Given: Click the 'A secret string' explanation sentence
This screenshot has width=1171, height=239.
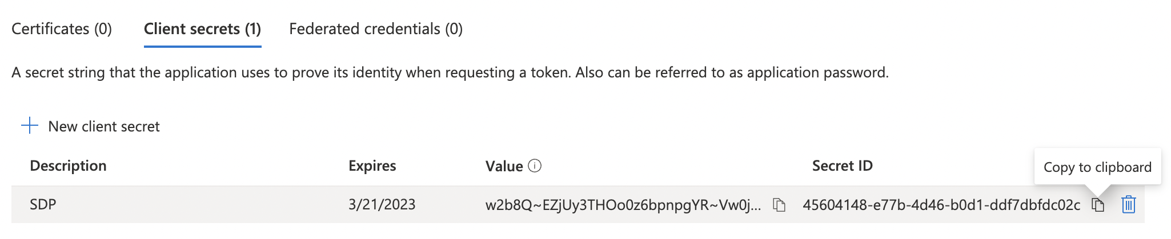Looking at the screenshot, I should point(286,73).
